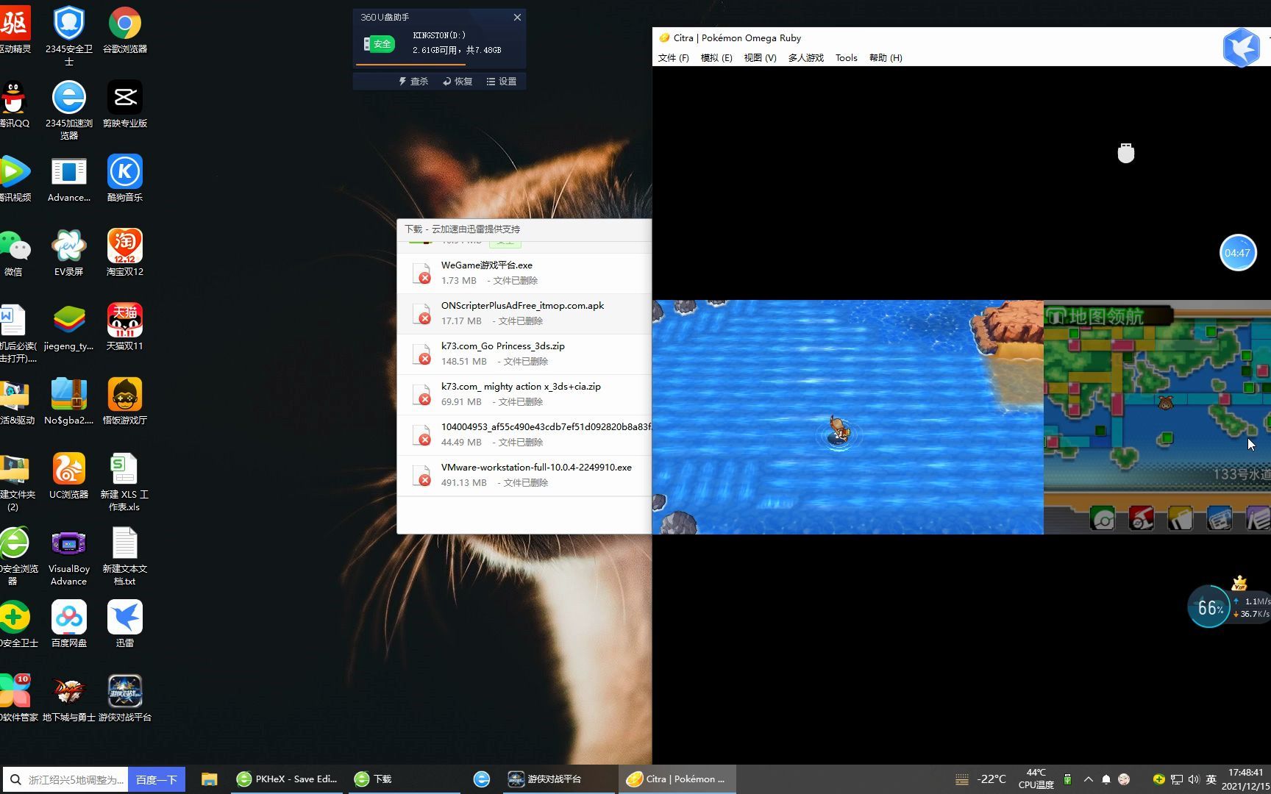This screenshot has width=1271, height=794.
Task: Click the deleted-file icon beside VMware-workstation exe
Action: (x=421, y=476)
